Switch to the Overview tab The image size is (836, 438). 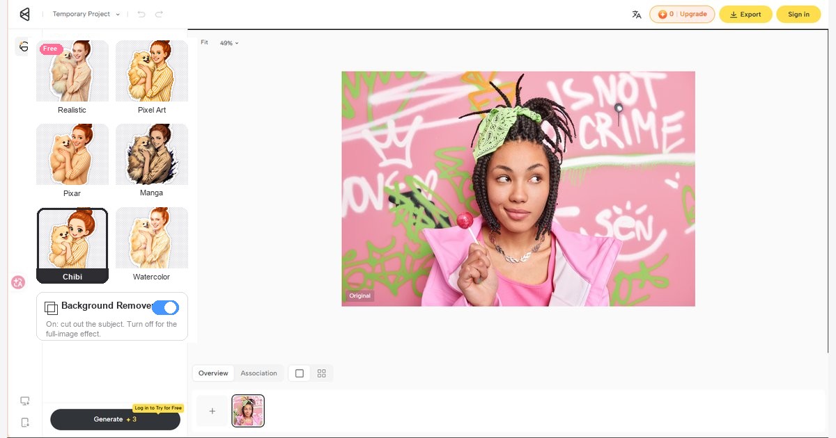point(213,373)
